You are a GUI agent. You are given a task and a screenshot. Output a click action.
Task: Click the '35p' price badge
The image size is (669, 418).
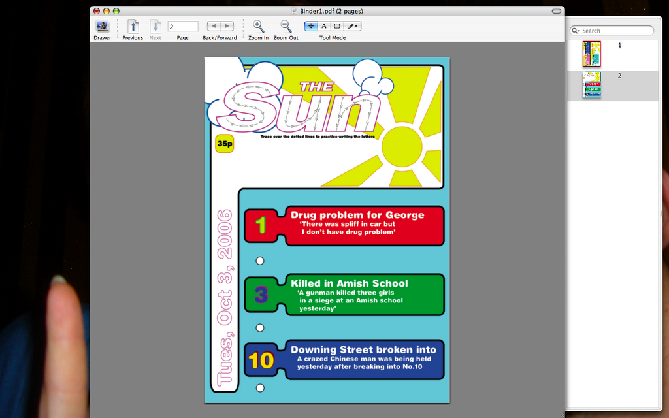coord(225,144)
